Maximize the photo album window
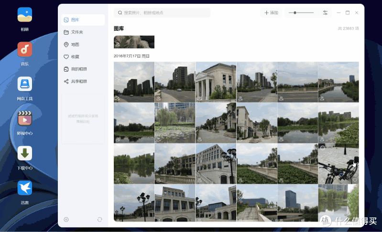Viewport: 382px width, 232px height. pyautogui.click(x=348, y=12)
